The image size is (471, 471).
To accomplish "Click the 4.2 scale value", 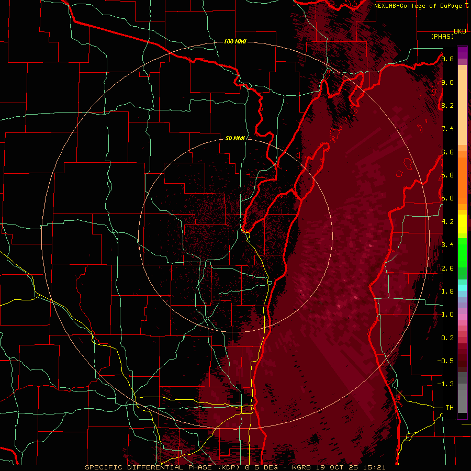I will click(x=447, y=222).
